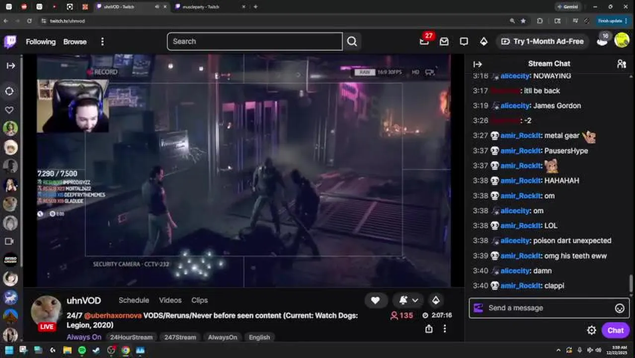This screenshot has width=635, height=358.
Task: Click the uhnVOD channel name
Action: click(x=83, y=300)
